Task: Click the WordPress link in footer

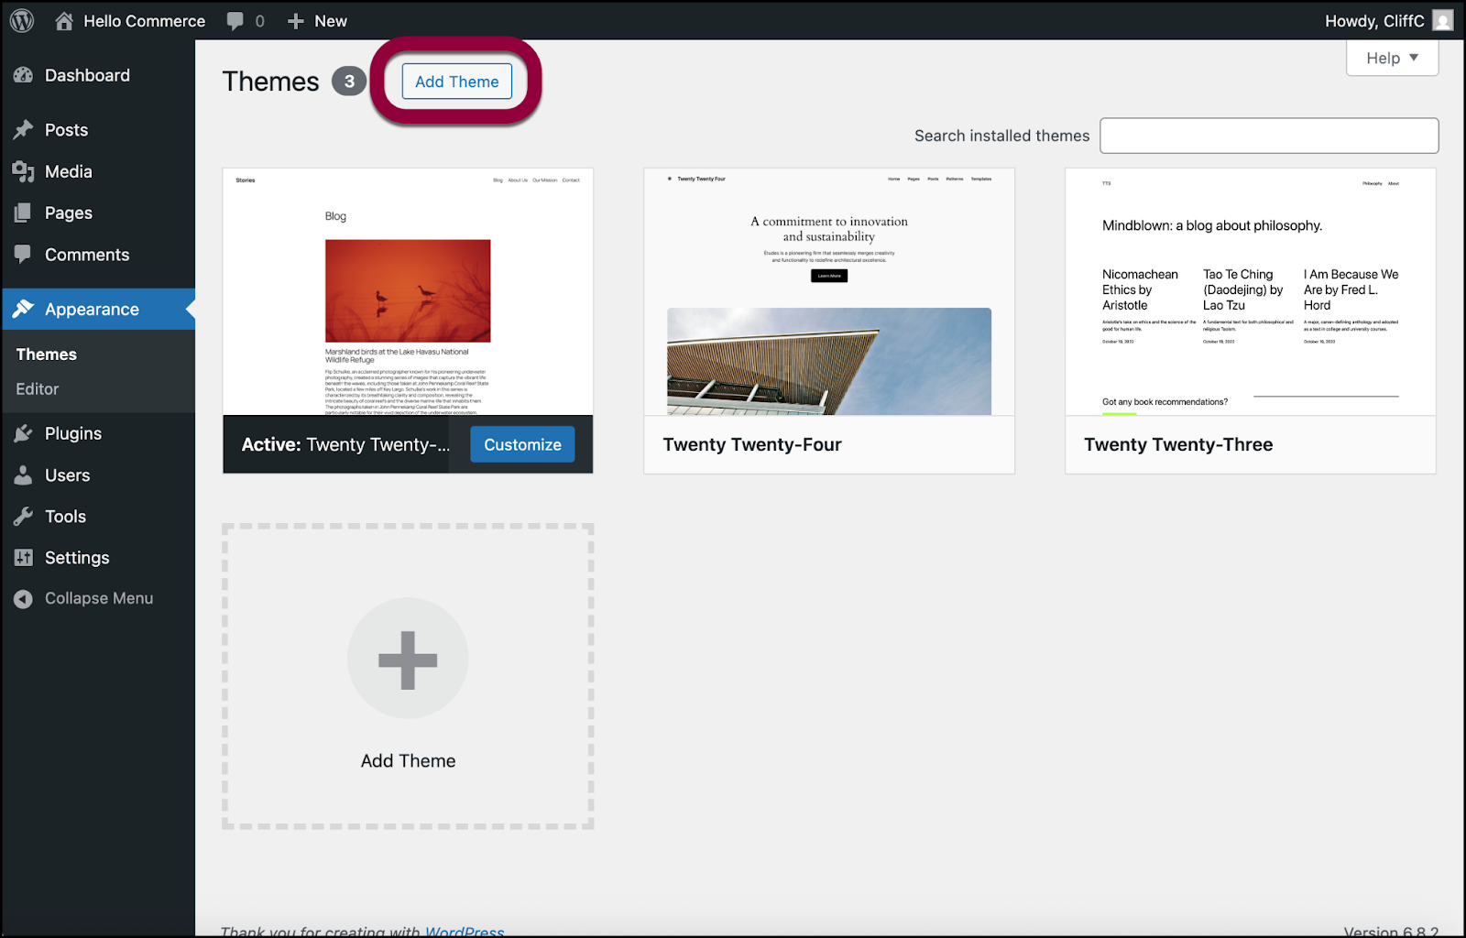Action: click(x=465, y=931)
